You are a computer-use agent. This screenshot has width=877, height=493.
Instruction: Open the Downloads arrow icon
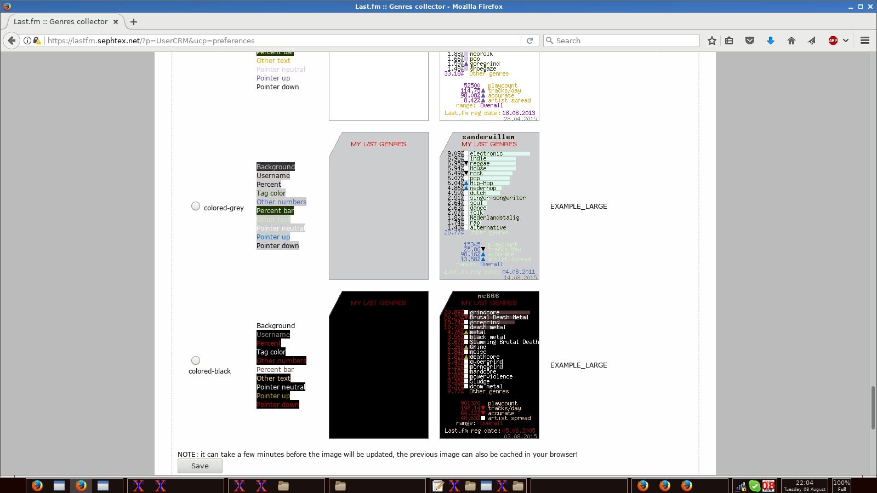(770, 41)
